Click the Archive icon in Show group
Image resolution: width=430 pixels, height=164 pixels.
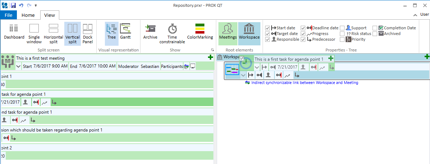(x=150, y=32)
